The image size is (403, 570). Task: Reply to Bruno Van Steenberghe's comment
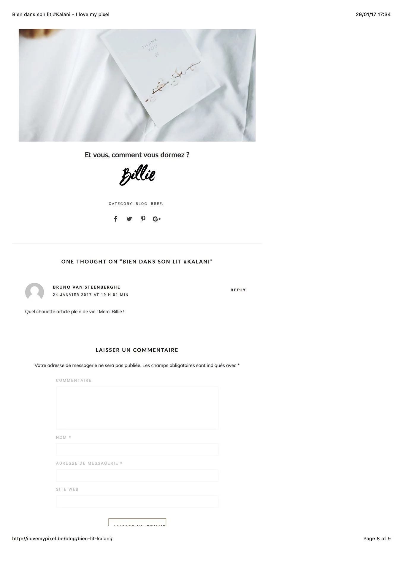pyautogui.click(x=238, y=290)
